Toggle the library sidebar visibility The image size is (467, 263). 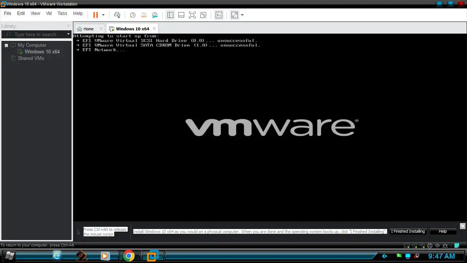170,15
